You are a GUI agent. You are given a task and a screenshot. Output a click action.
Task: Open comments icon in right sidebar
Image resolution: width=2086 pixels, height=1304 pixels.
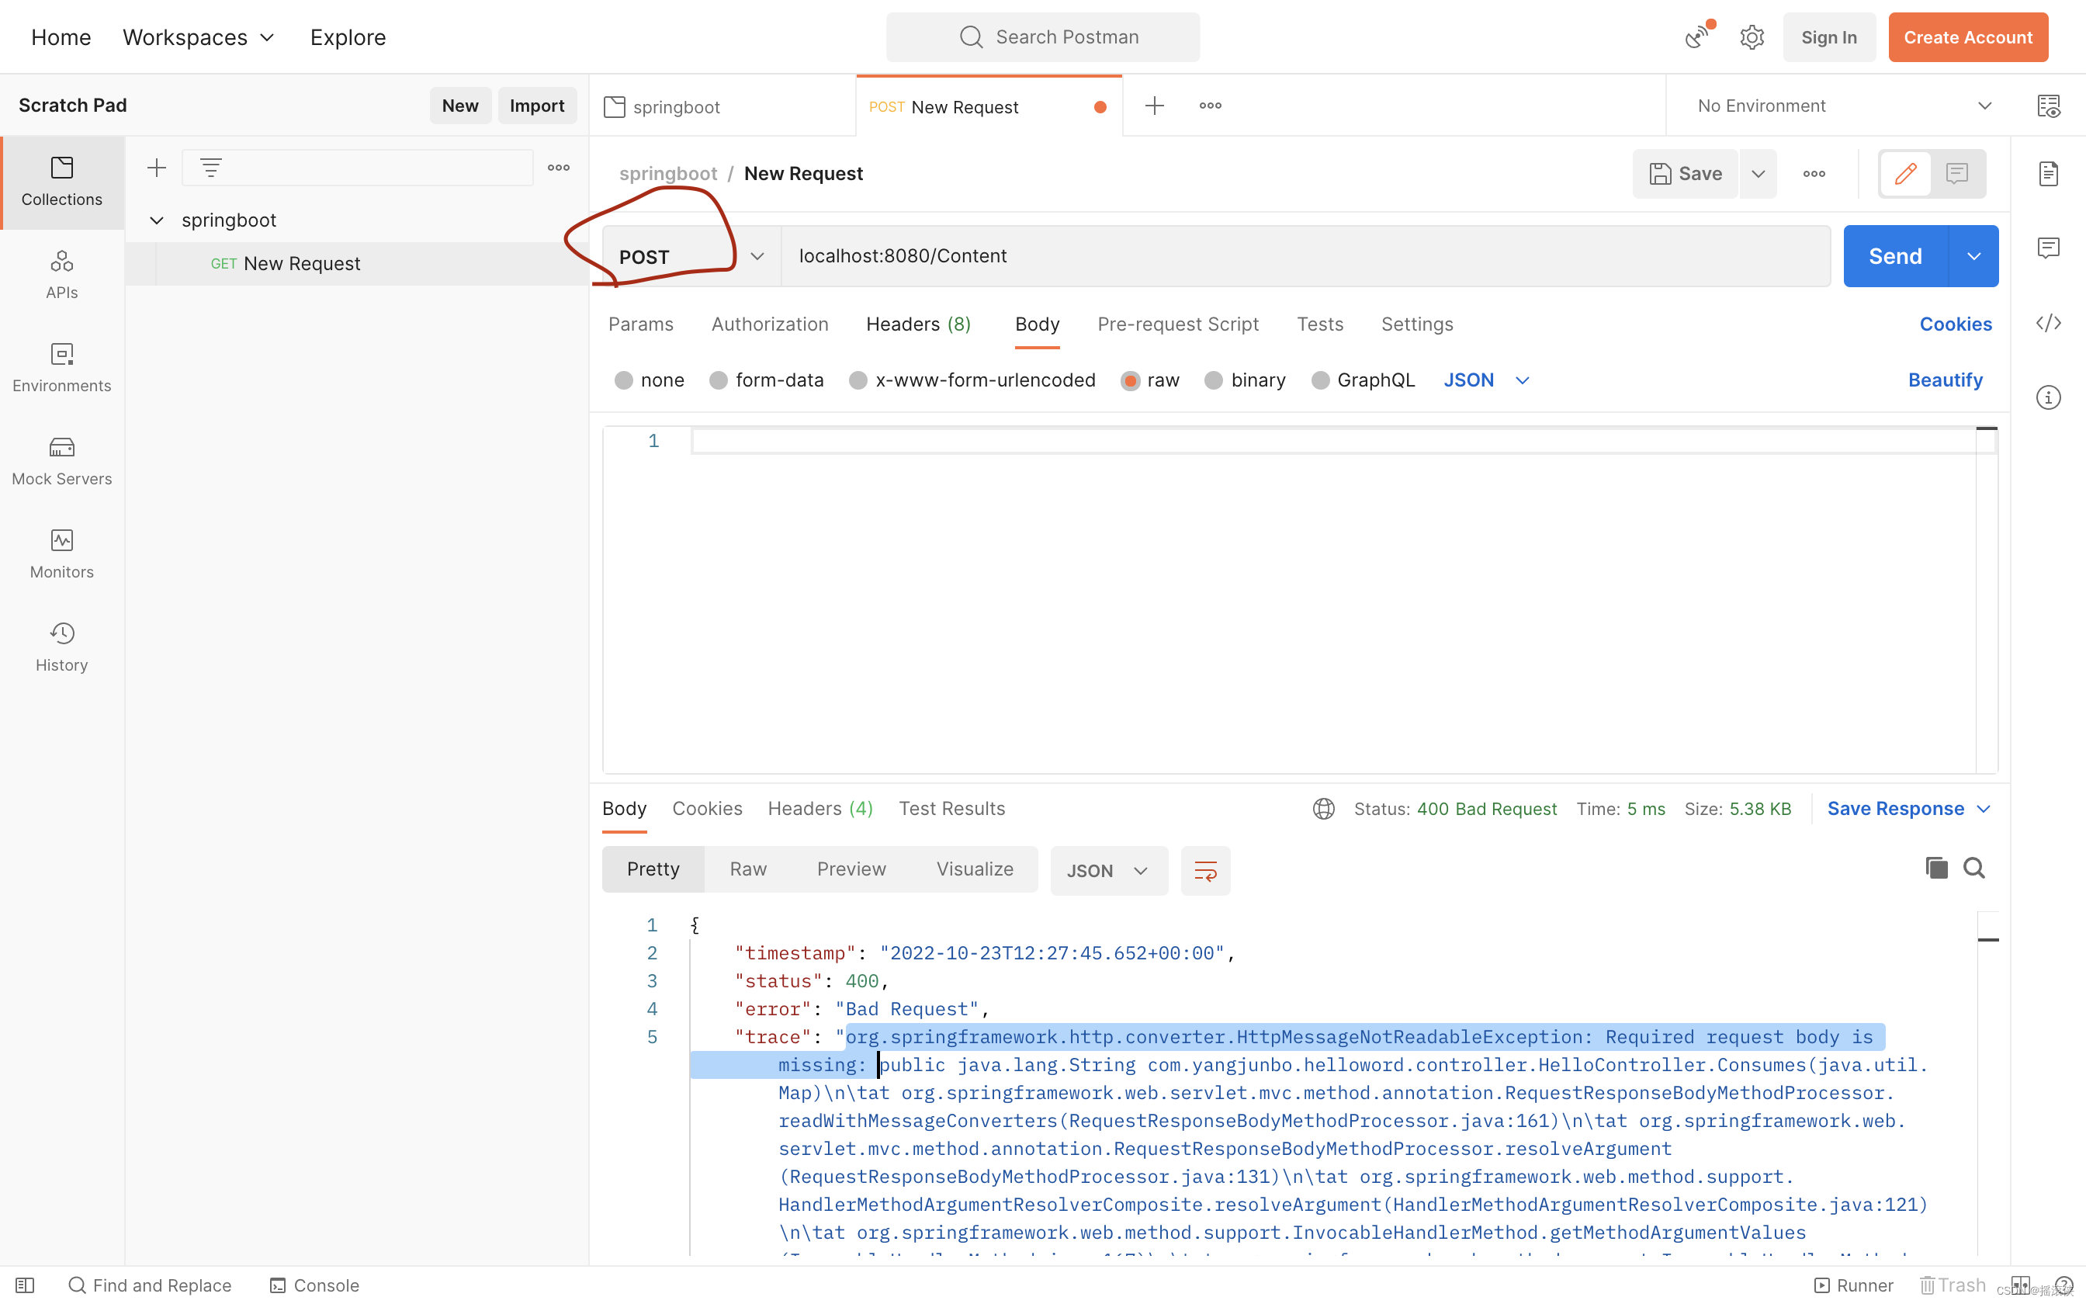point(2049,248)
